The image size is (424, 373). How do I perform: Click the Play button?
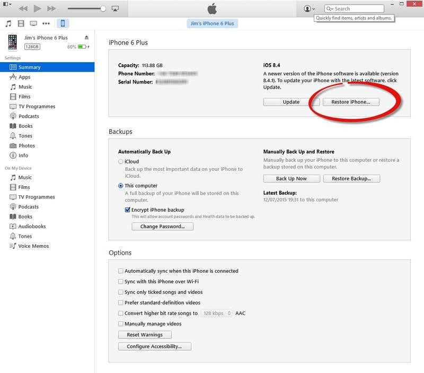[x=37, y=8]
